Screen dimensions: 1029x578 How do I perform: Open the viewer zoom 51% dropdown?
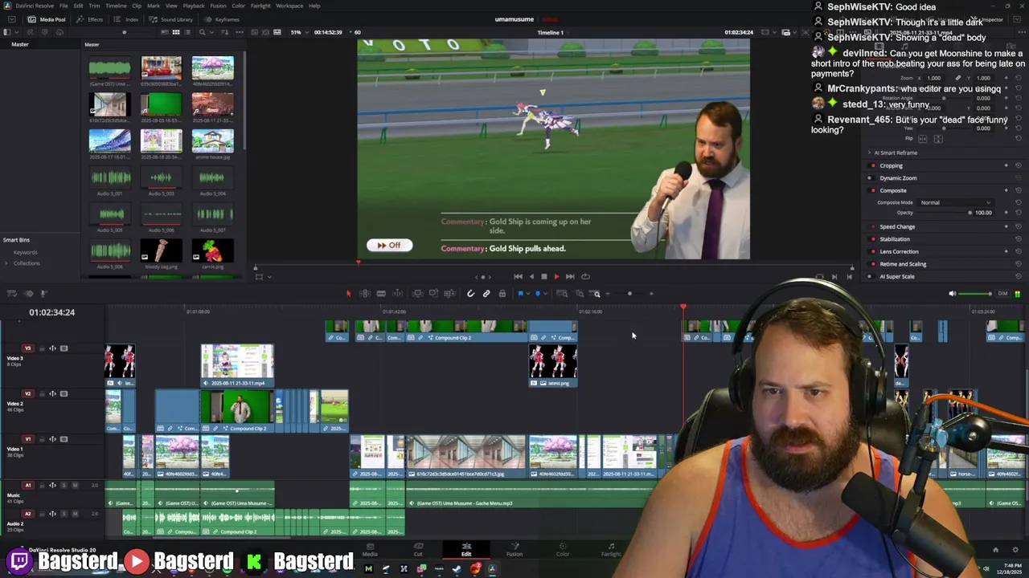[x=299, y=32]
